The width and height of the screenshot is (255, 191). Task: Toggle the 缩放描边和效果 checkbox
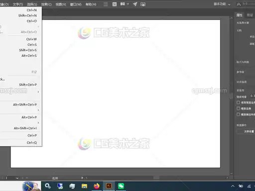[238, 114]
